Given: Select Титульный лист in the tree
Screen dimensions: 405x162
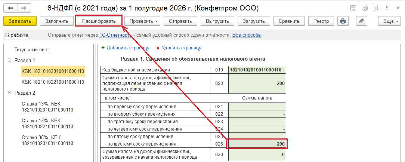Looking at the screenshot, I should coord(32,49).
